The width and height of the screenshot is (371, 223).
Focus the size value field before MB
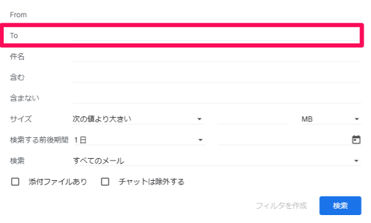pos(252,119)
